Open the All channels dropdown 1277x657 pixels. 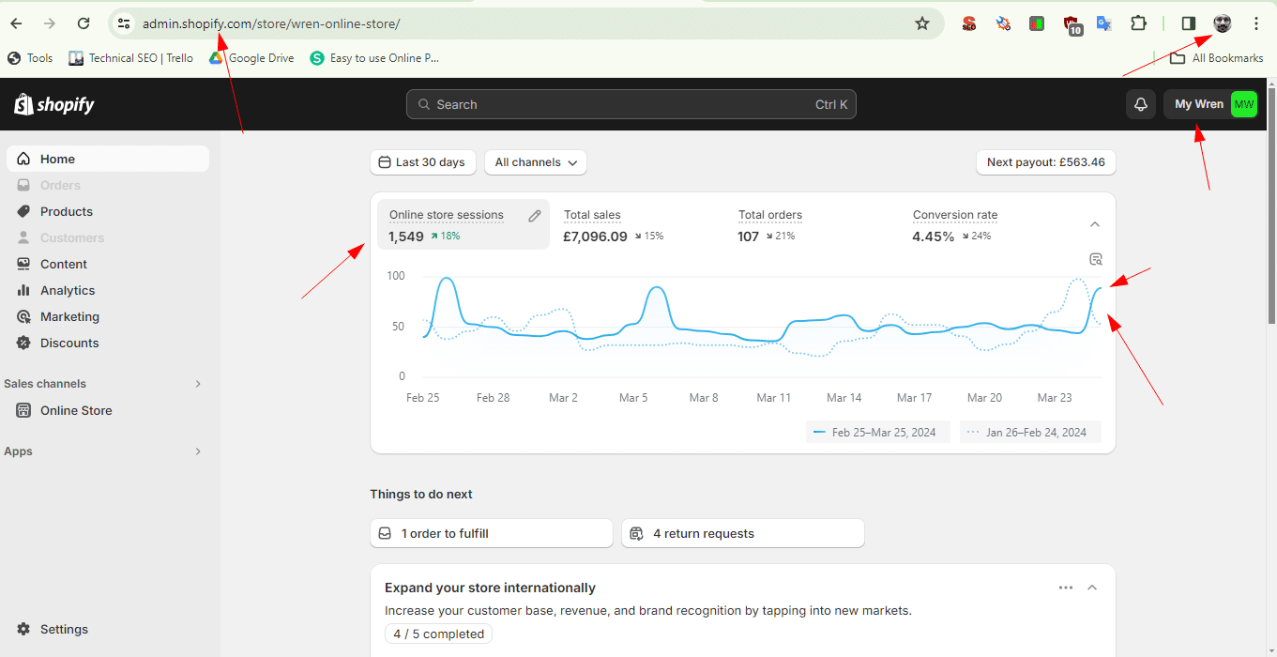pyautogui.click(x=536, y=162)
